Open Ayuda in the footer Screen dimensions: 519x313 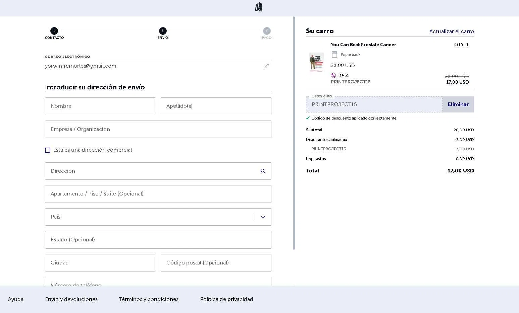click(16, 299)
